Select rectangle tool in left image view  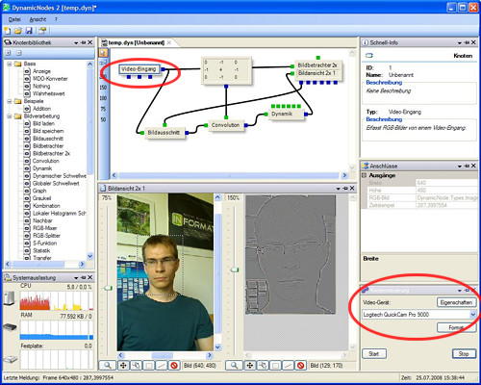click(x=149, y=365)
